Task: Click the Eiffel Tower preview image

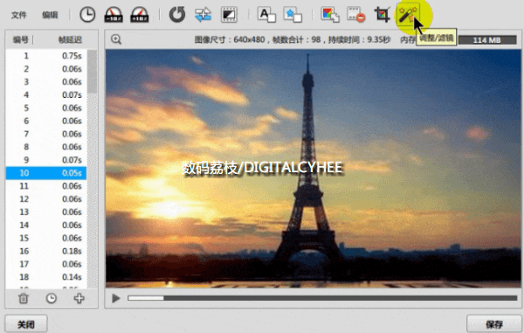Action: click(314, 169)
